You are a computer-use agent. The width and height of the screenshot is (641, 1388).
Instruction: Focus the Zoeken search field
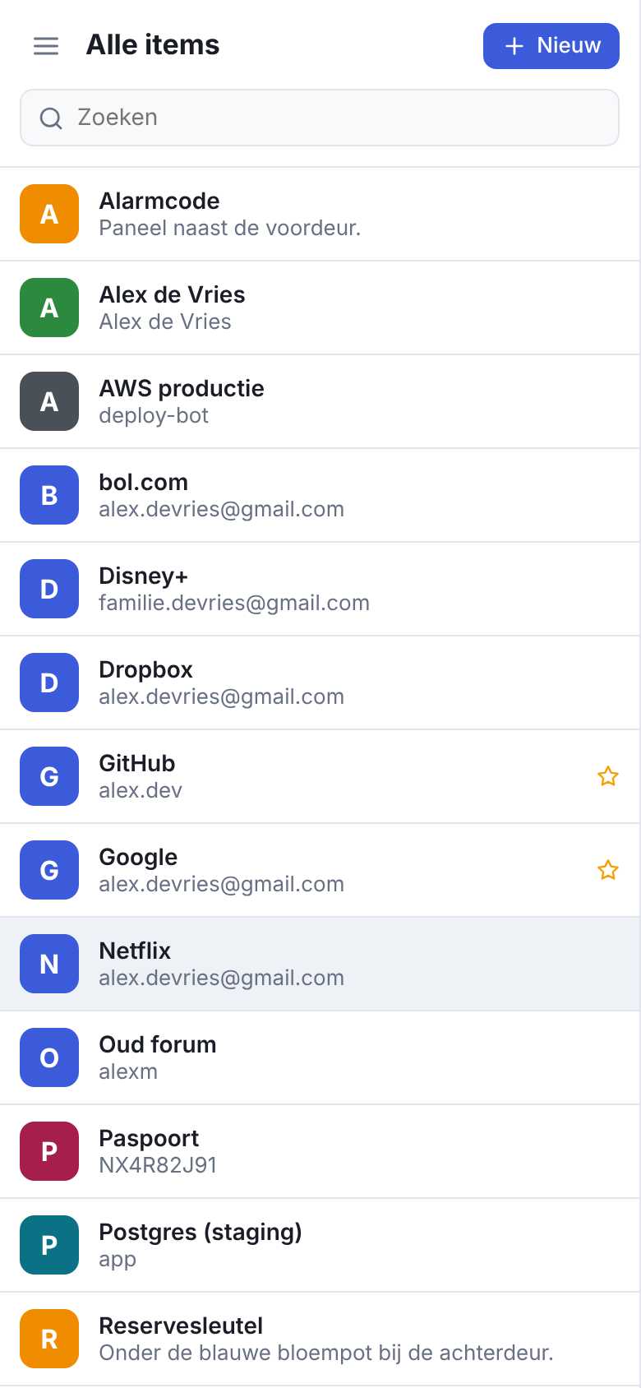click(320, 118)
